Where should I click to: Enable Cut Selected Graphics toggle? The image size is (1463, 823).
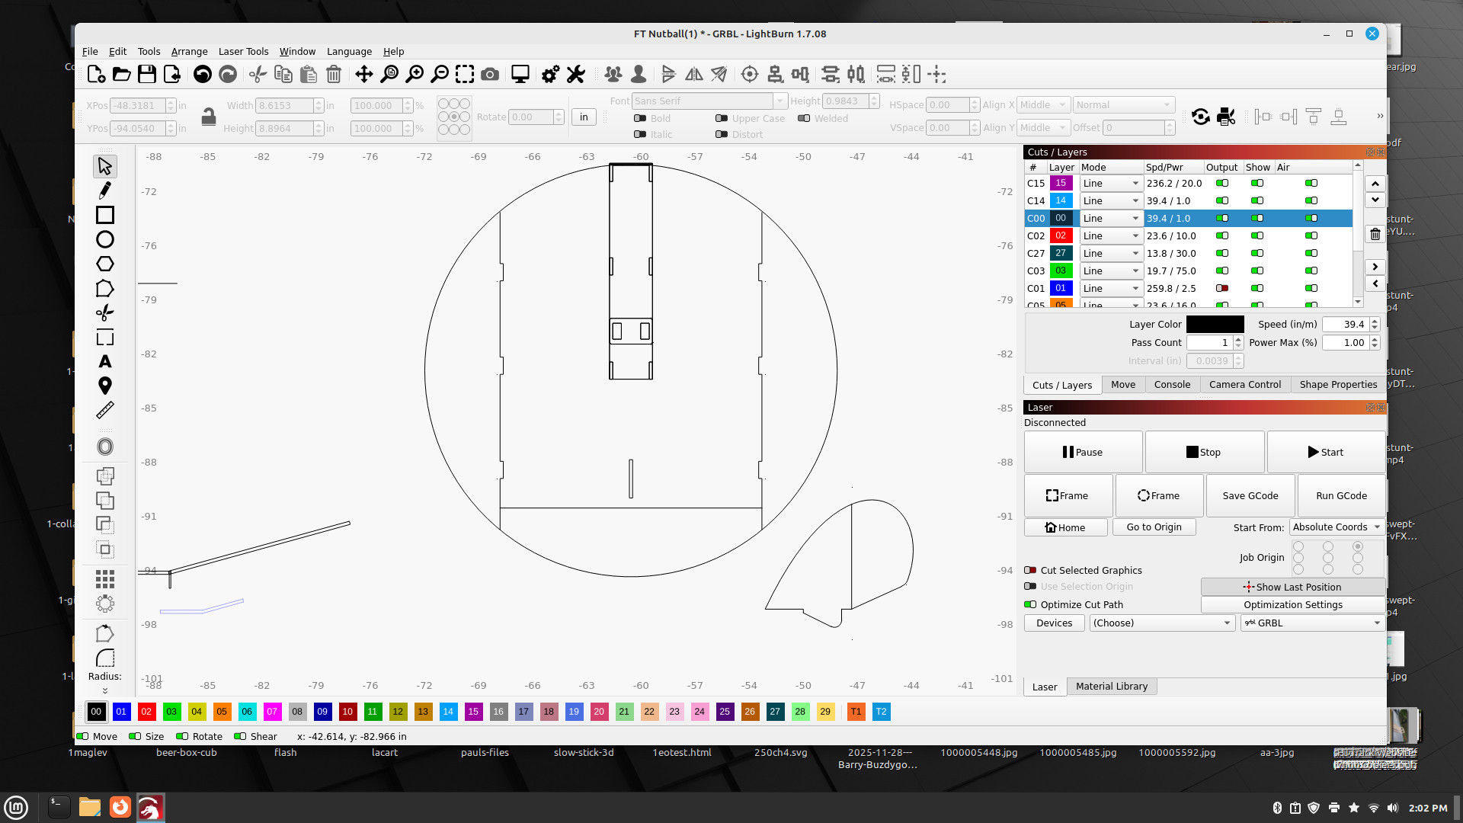tap(1030, 570)
